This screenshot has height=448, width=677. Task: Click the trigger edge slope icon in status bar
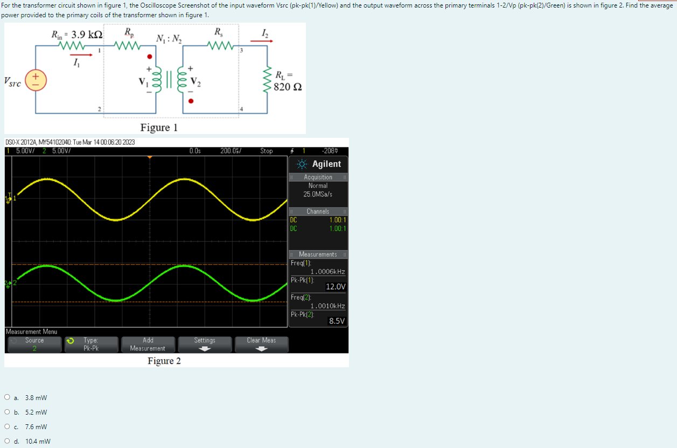(x=292, y=151)
